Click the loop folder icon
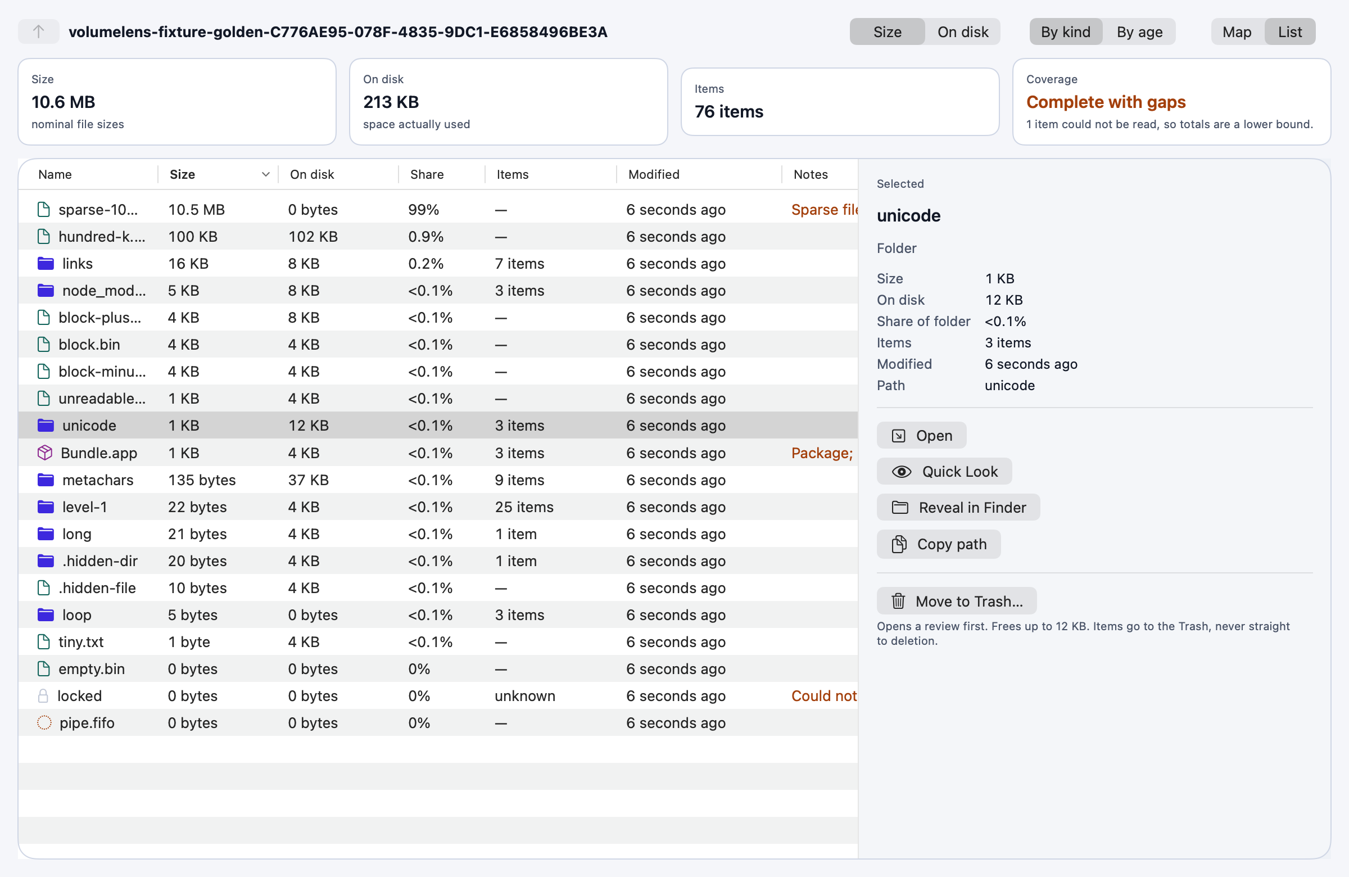Image resolution: width=1349 pixels, height=877 pixels. (x=46, y=615)
